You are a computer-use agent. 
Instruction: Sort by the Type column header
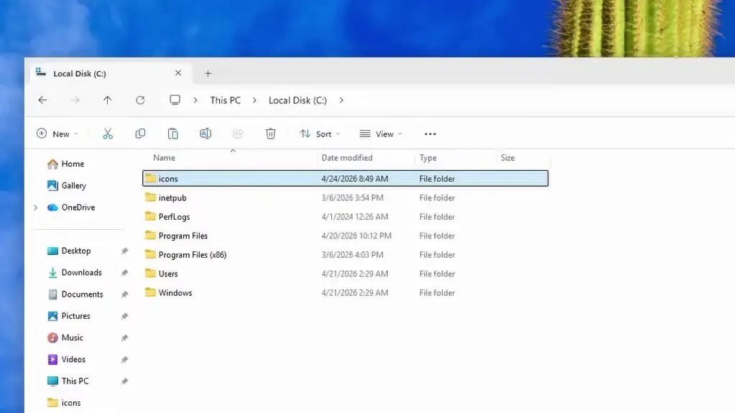point(428,158)
